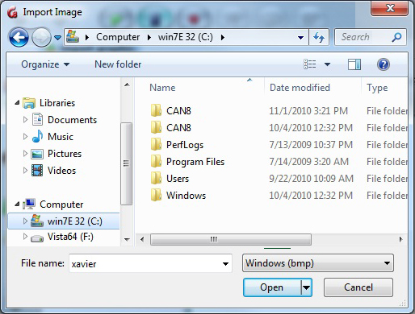Open the view options dropdown arrow
The image size is (415, 314).
[x=327, y=64]
